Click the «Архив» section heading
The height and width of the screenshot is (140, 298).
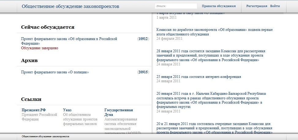[x=29, y=61]
